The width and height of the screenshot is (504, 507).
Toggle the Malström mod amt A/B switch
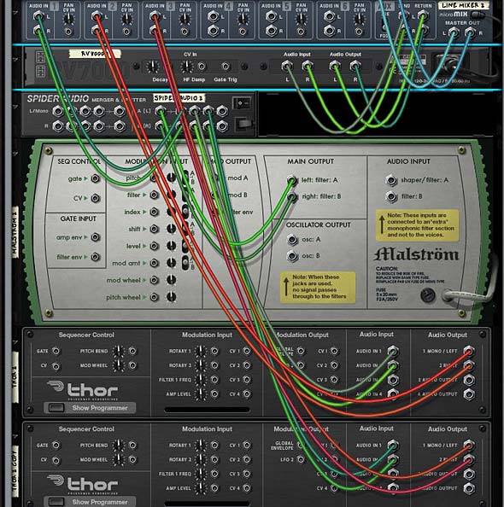pyautogui.click(x=185, y=263)
